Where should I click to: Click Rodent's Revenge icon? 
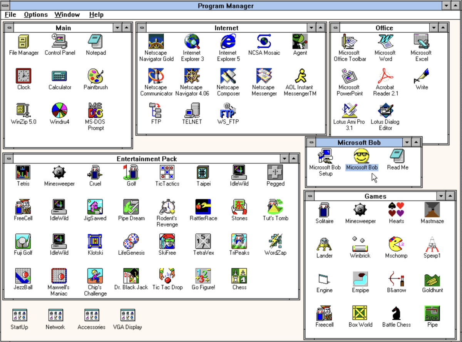pyautogui.click(x=167, y=207)
